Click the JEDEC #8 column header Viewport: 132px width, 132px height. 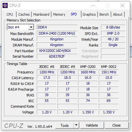[x=47, y=67]
